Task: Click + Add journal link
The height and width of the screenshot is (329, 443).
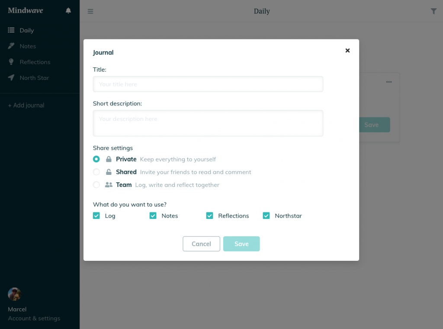Action: point(26,105)
